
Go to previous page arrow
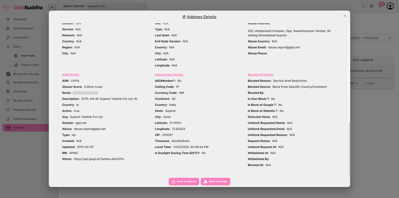tap(382, 83)
